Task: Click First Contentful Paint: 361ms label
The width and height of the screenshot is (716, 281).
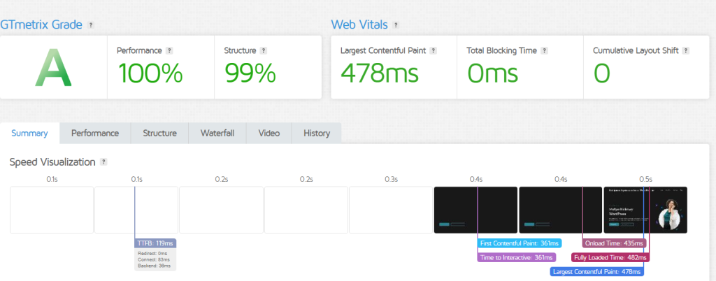Action: click(520, 243)
